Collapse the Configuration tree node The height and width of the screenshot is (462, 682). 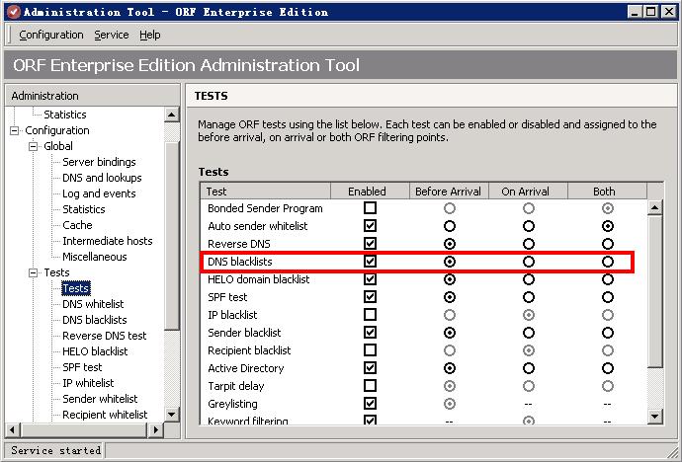pos(15,130)
